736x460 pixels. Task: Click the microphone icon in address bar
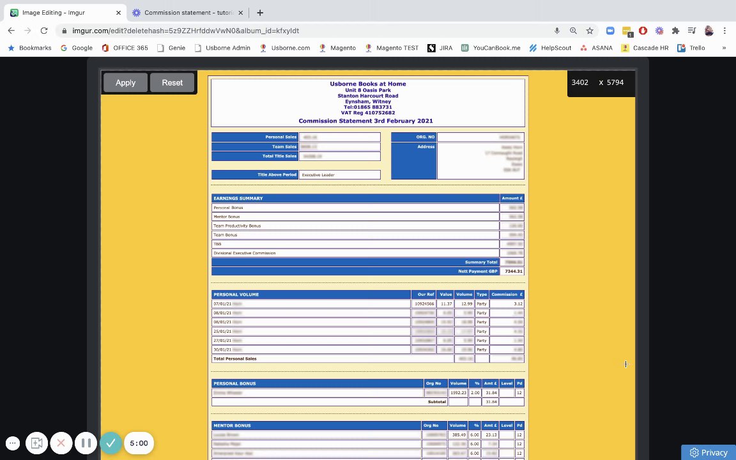pos(556,31)
